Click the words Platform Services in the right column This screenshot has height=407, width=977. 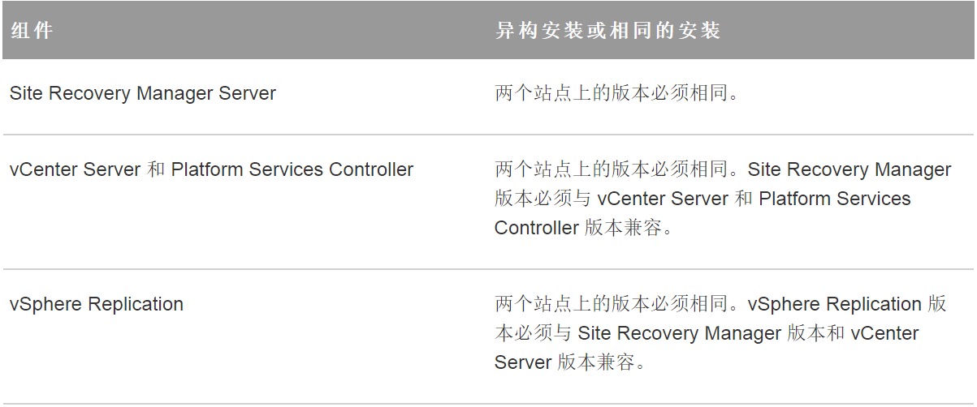click(x=835, y=199)
